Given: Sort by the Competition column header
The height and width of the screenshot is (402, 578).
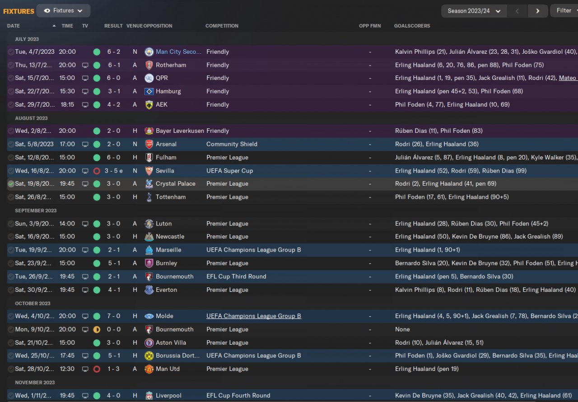Looking at the screenshot, I should [222, 26].
